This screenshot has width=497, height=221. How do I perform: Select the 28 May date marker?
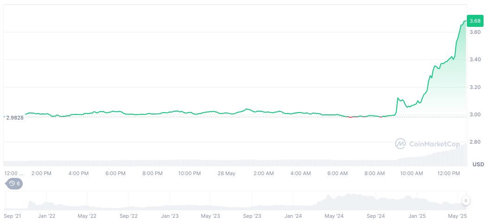point(227,173)
